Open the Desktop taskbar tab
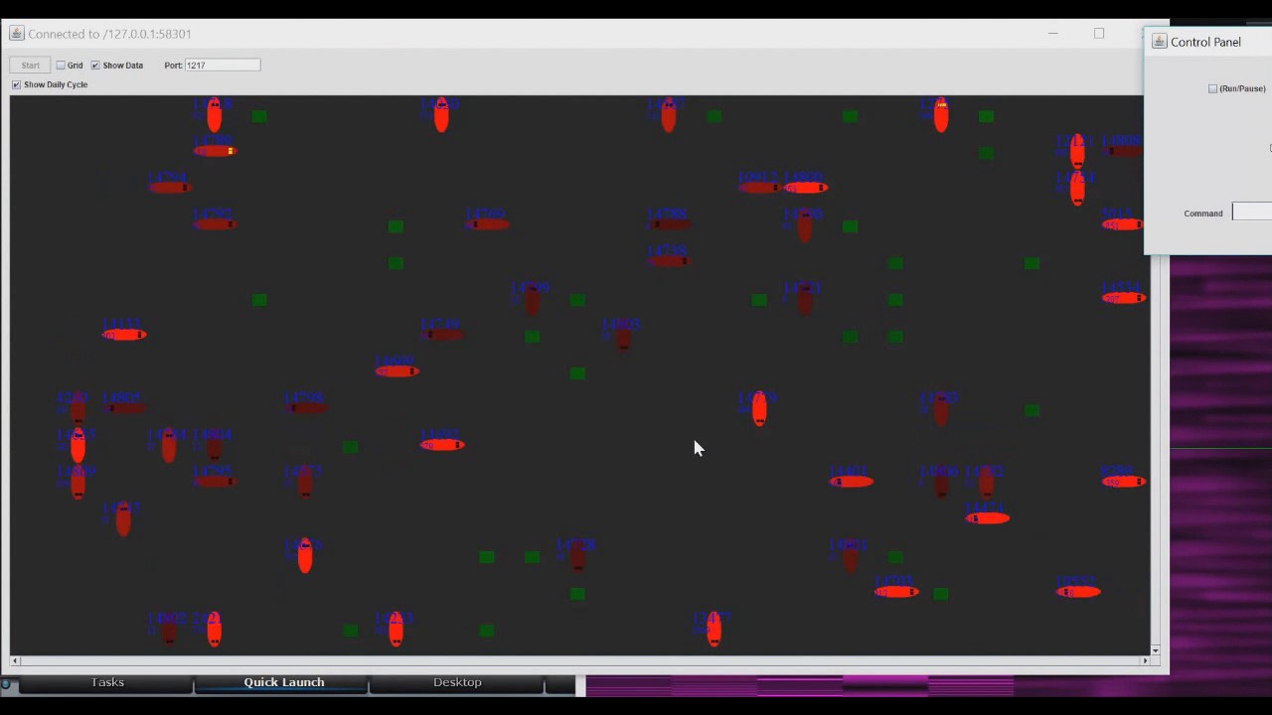The width and height of the screenshot is (1272, 715). point(457,682)
